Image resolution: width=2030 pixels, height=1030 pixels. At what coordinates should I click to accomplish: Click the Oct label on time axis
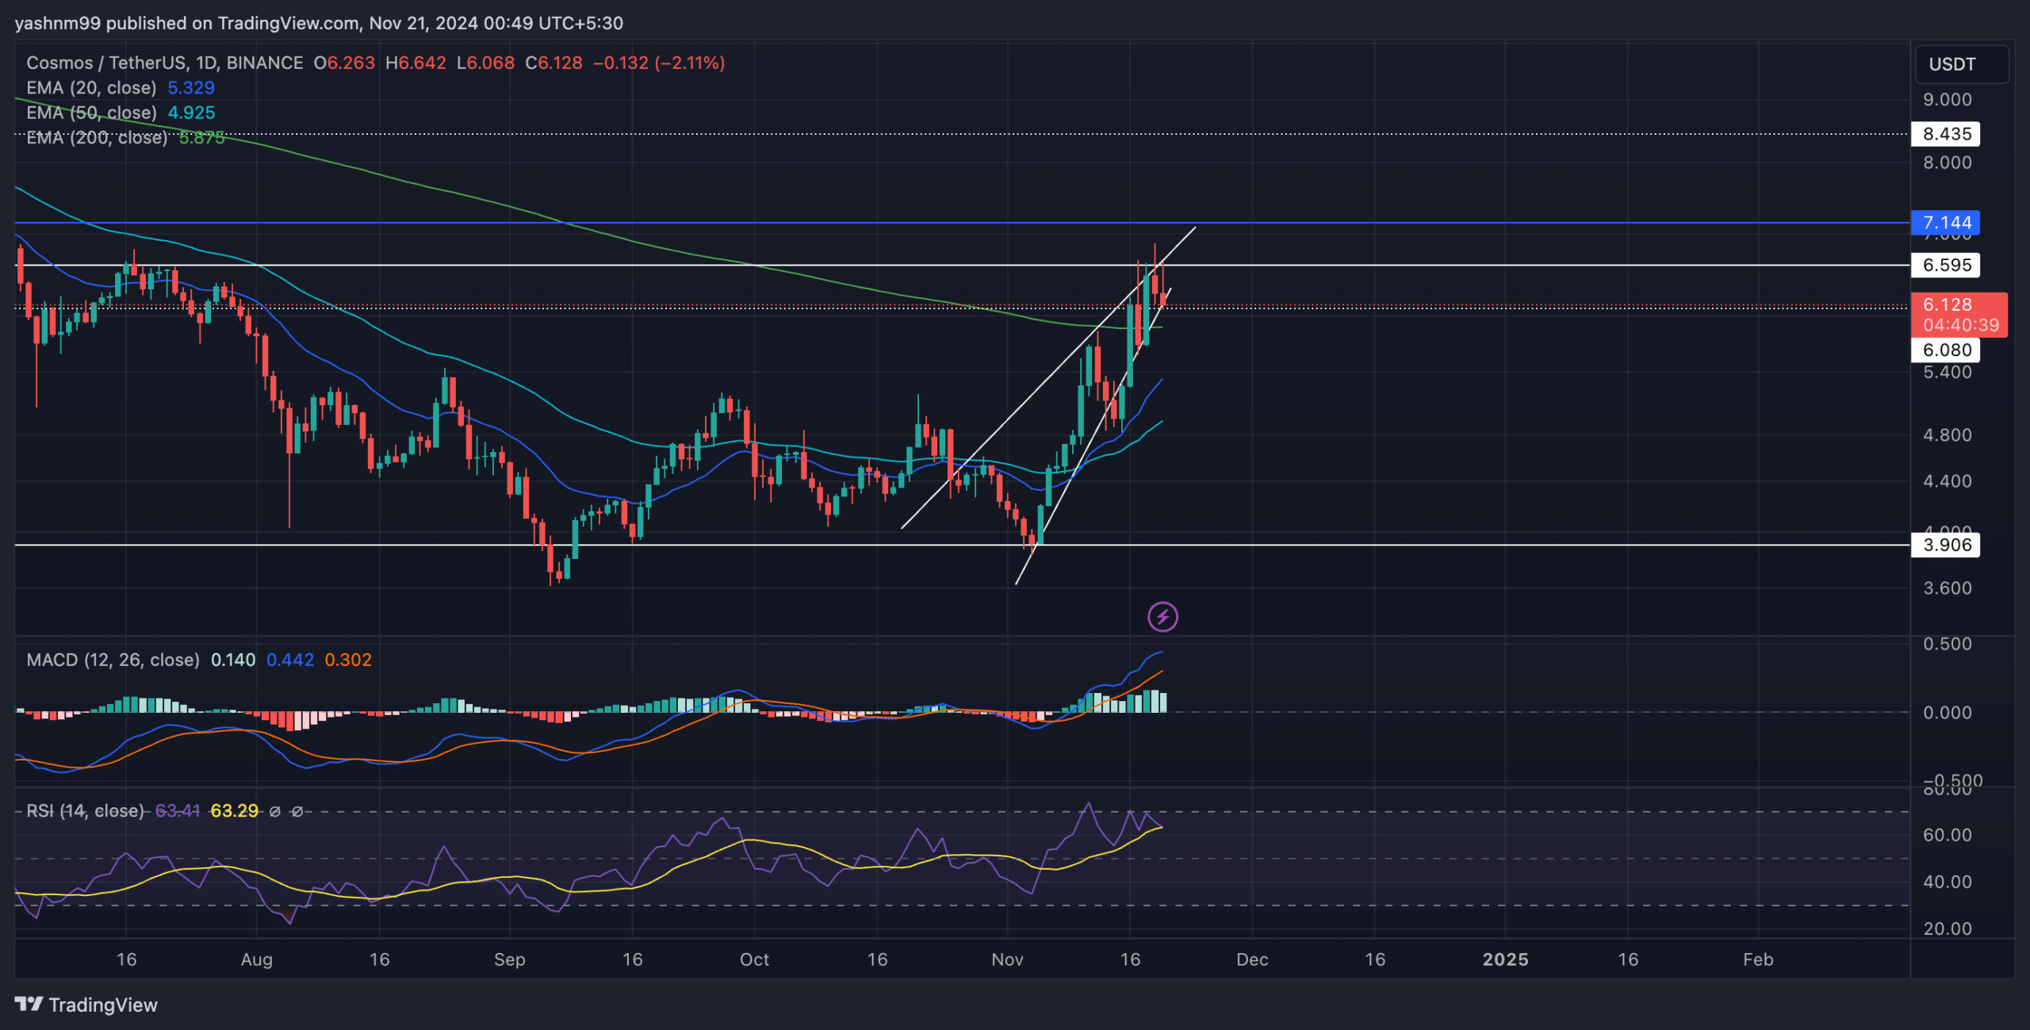point(754,959)
